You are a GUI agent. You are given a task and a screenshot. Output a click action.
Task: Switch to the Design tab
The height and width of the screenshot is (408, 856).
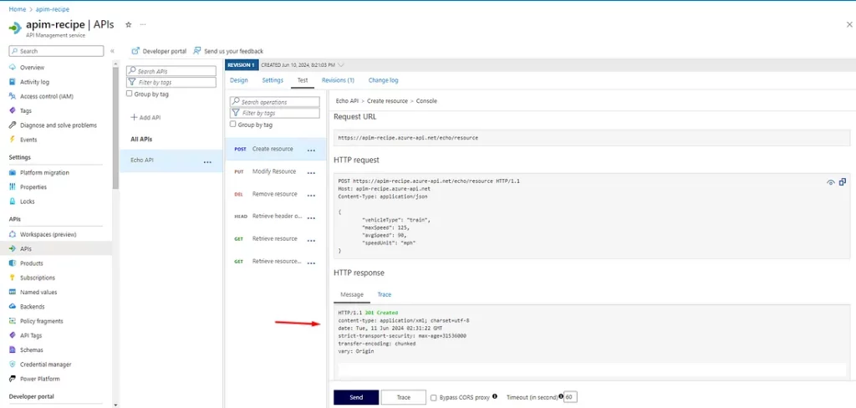[x=238, y=80]
